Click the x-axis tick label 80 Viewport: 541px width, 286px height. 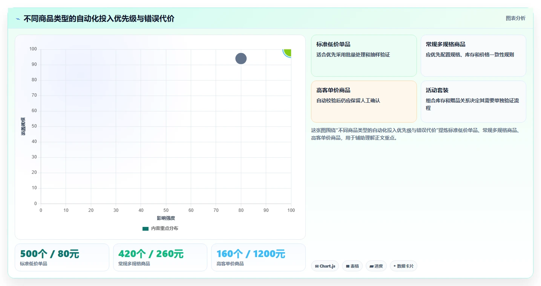coord(241,210)
